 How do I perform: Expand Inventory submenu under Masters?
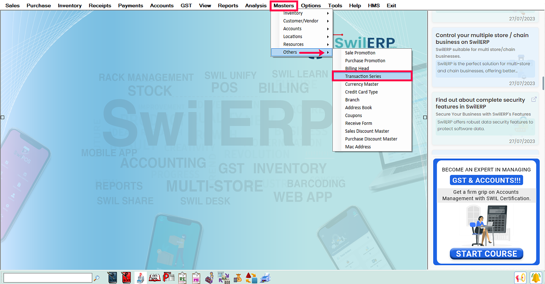tap(302, 13)
